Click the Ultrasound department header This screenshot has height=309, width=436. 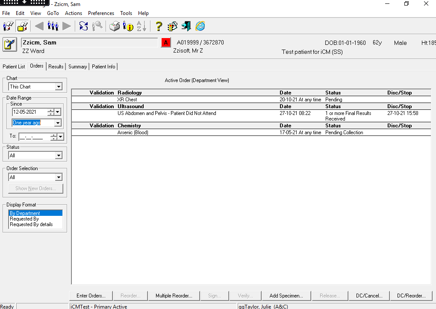[x=131, y=106]
